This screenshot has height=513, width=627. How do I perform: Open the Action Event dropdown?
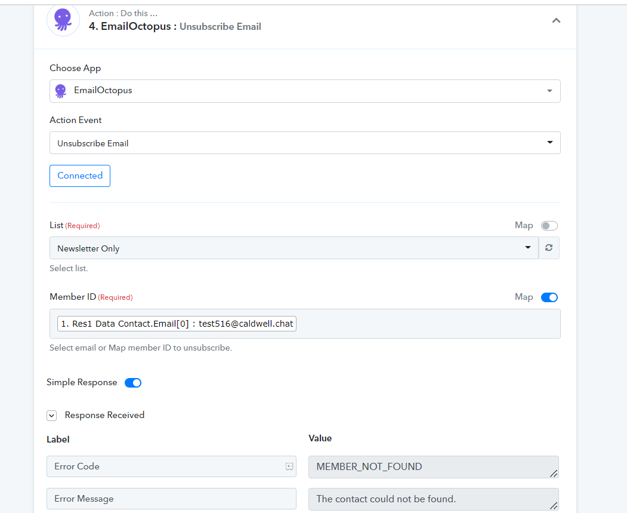pyautogui.click(x=305, y=143)
